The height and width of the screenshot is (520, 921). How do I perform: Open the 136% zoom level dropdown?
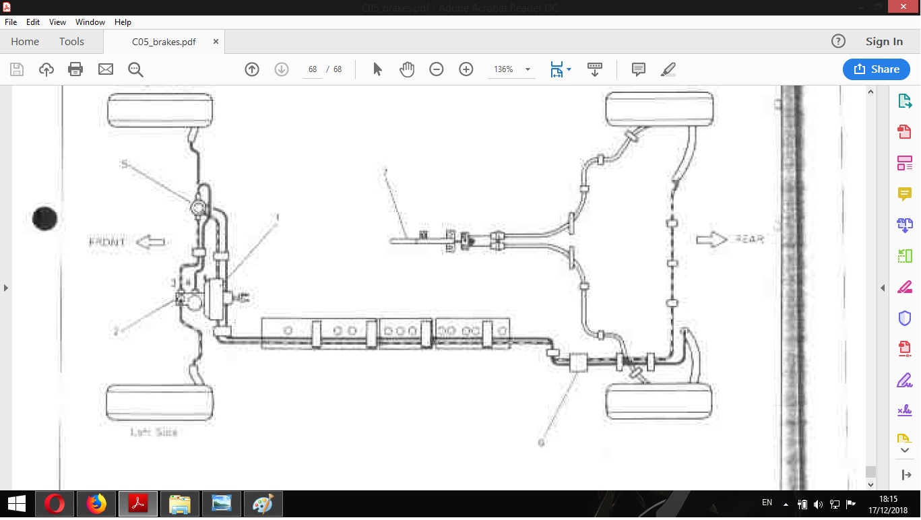coord(528,69)
